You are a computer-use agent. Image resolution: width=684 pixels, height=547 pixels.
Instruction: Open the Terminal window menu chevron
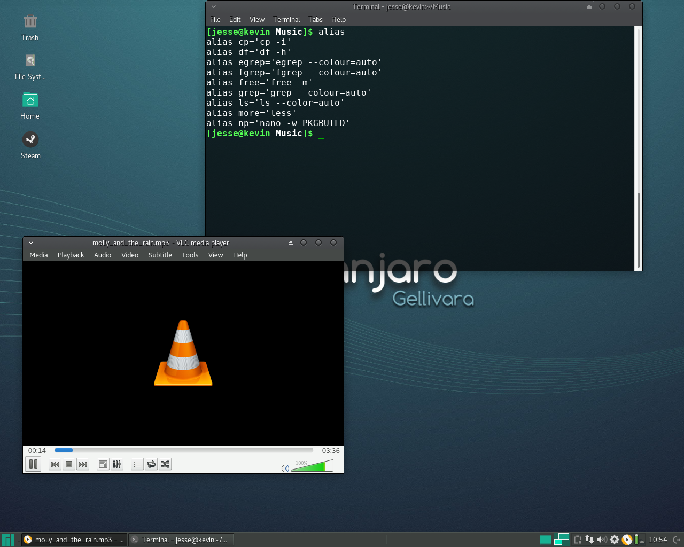(x=214, y=7)
